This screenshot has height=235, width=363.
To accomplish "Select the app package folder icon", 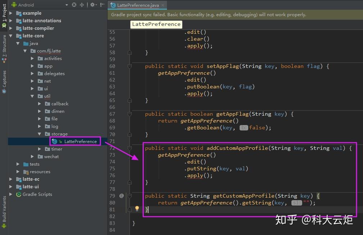I will coord(40,66).
